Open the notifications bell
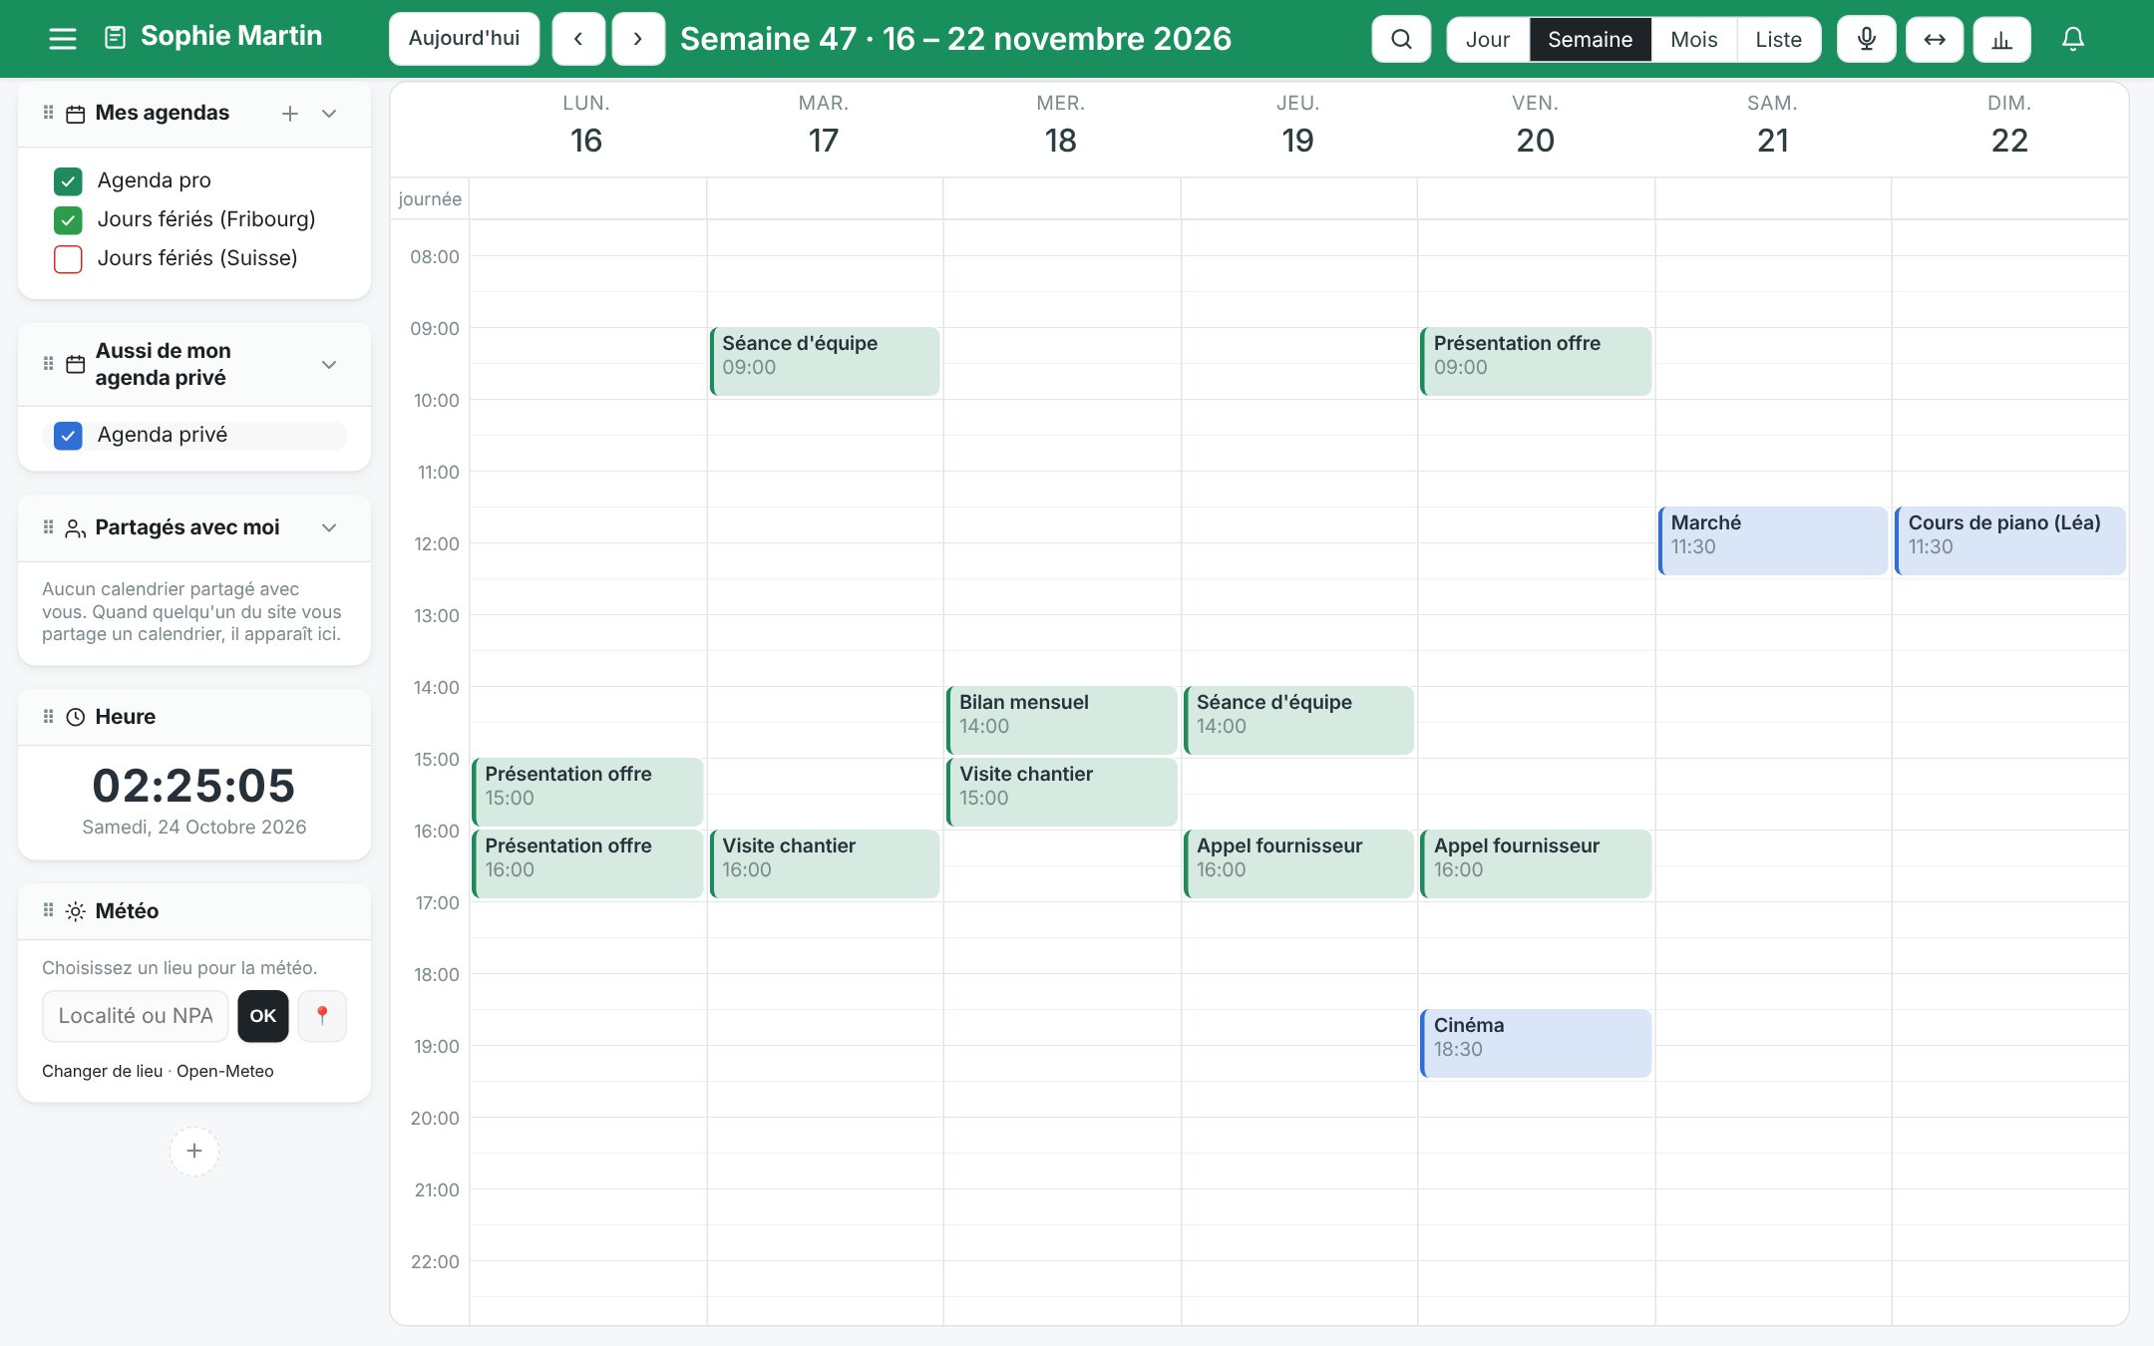 point(2072,39)
